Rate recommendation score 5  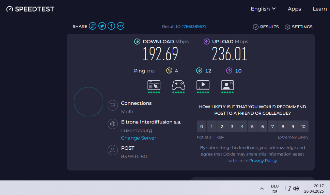(x=252, y=126)
